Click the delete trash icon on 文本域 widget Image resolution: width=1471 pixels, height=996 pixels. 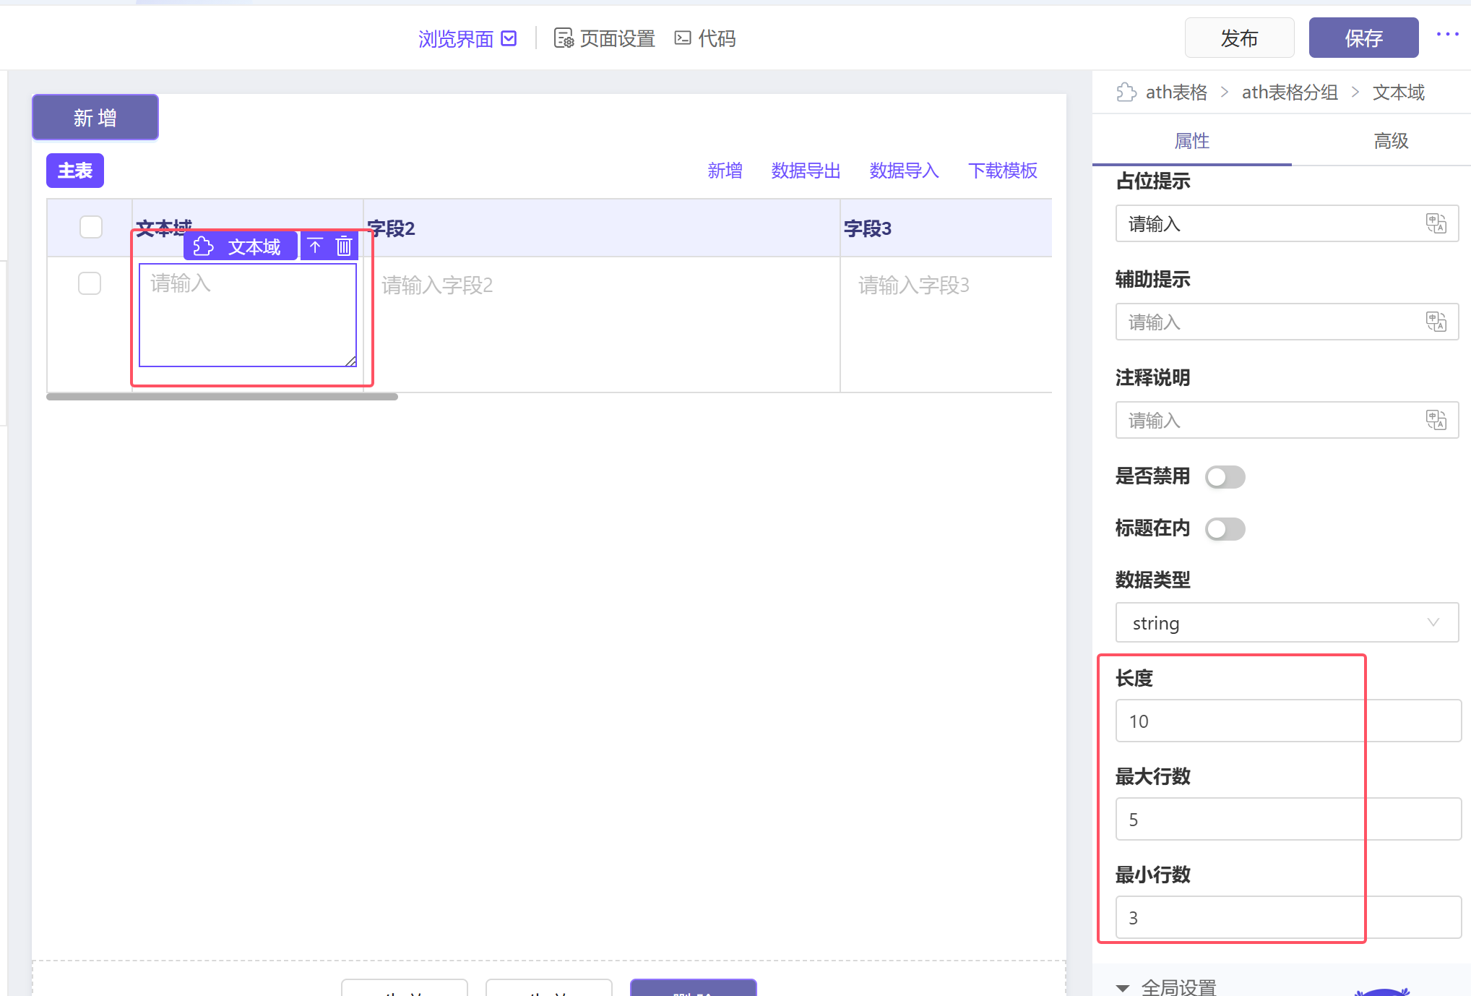[344, 246]
